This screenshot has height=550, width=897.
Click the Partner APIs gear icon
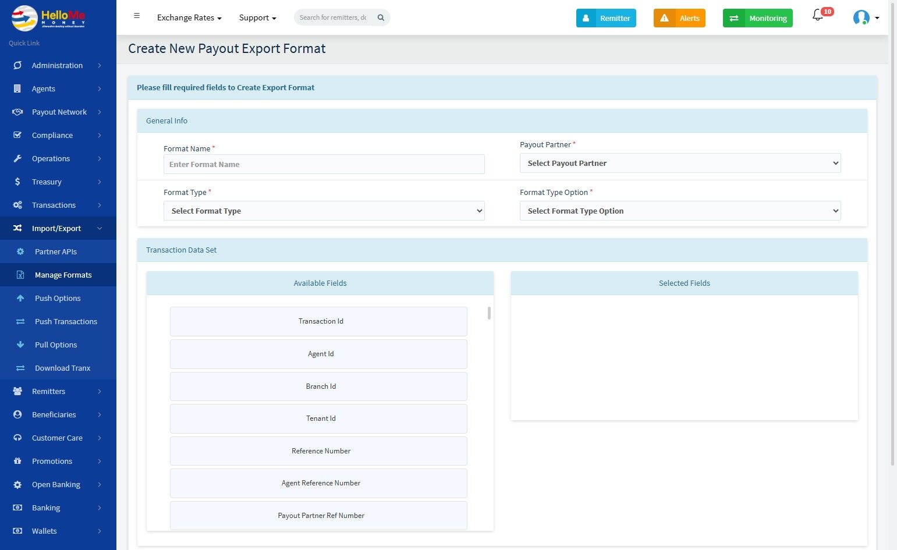click(x=20, y=251)
